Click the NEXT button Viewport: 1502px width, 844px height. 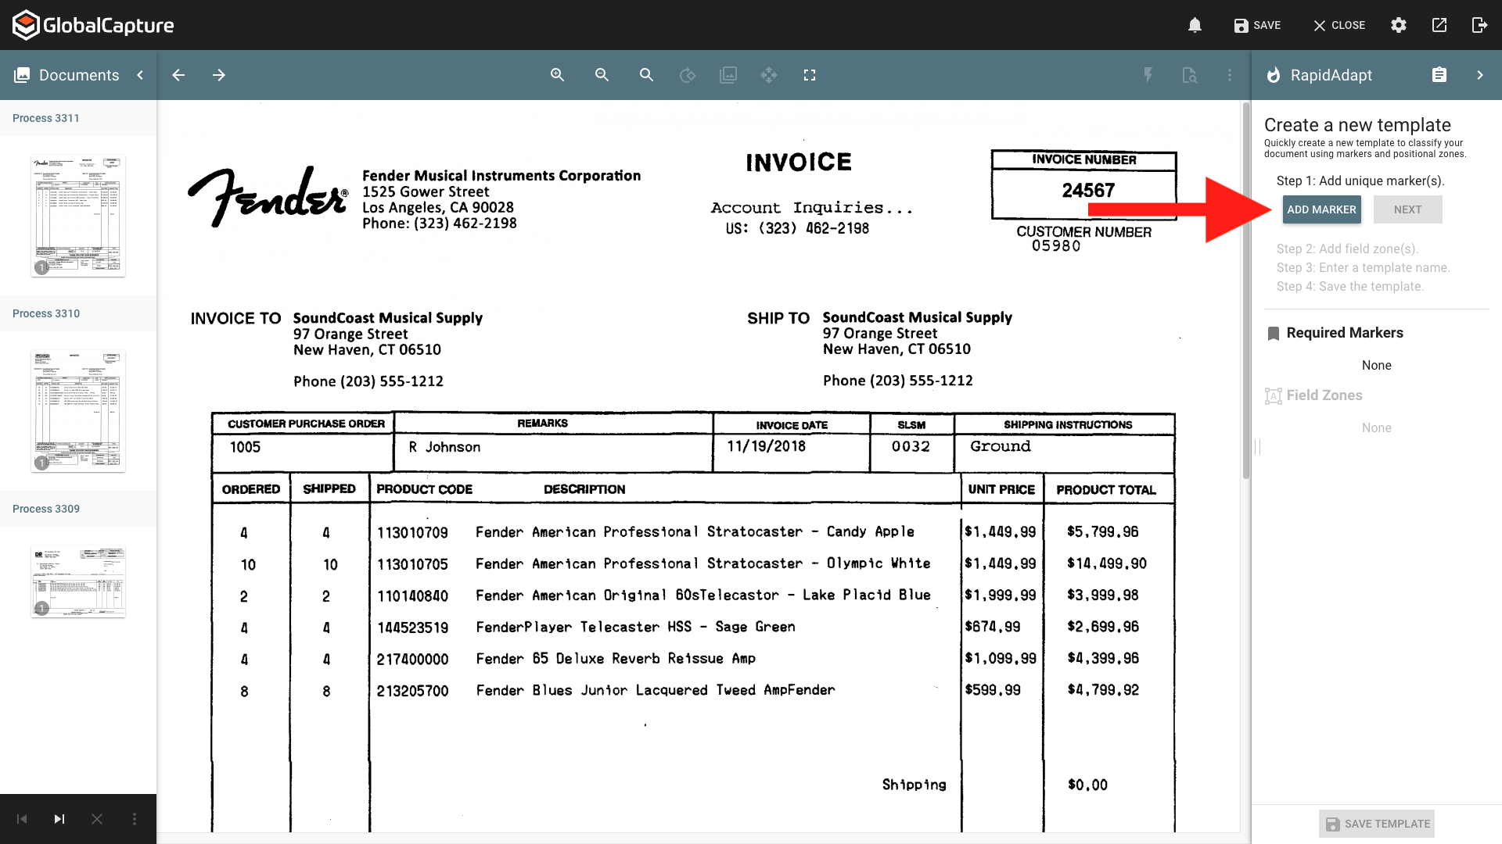1408,209
